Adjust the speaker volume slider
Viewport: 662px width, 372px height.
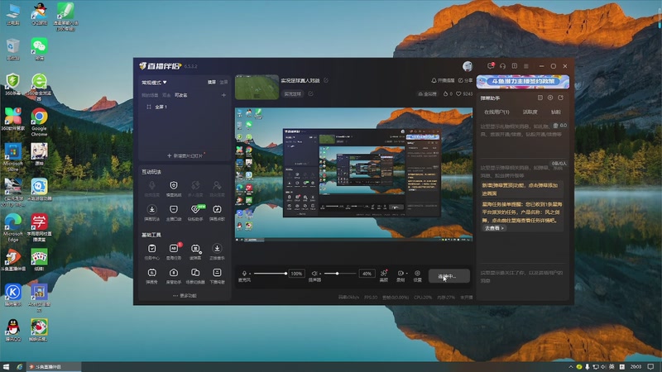click(x=340, y=274)
